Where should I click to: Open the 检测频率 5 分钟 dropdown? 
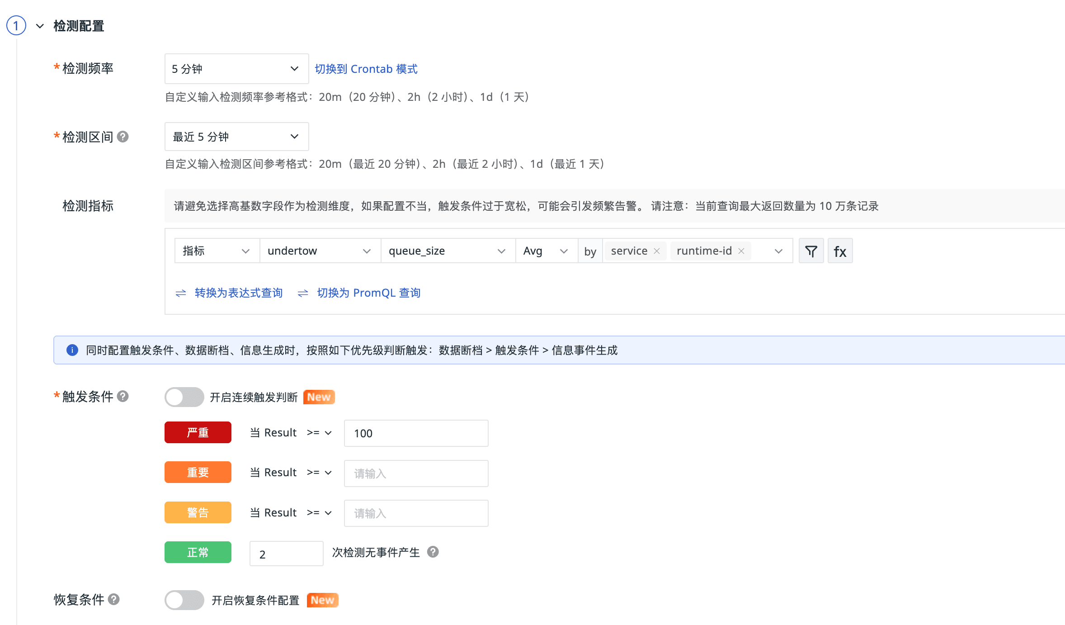click(236, 69)
